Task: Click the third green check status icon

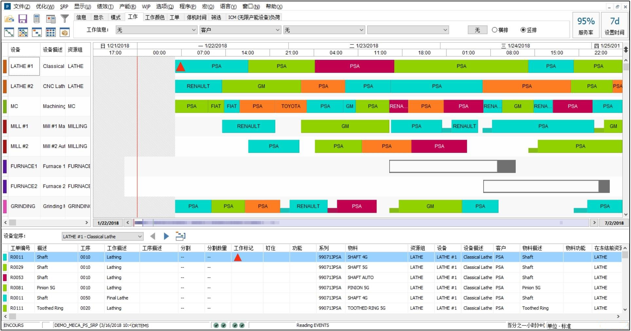Action: tap(235, 325)
